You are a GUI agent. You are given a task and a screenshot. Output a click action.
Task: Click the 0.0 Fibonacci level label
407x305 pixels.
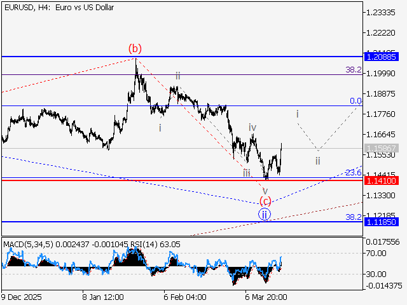(355, 101)
